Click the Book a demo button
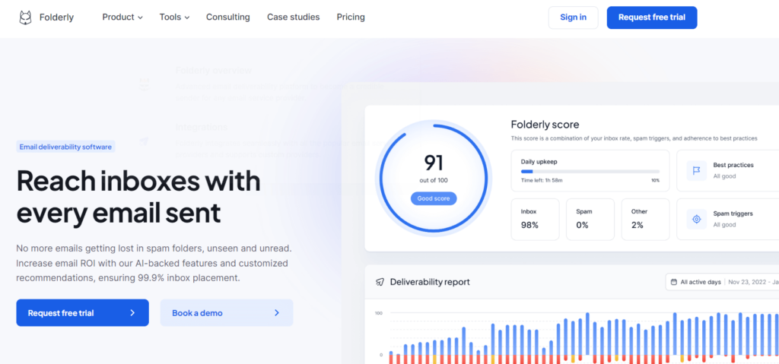Viewport: 779px width, 364px height. pyautogui.click(x=227, y=313)
